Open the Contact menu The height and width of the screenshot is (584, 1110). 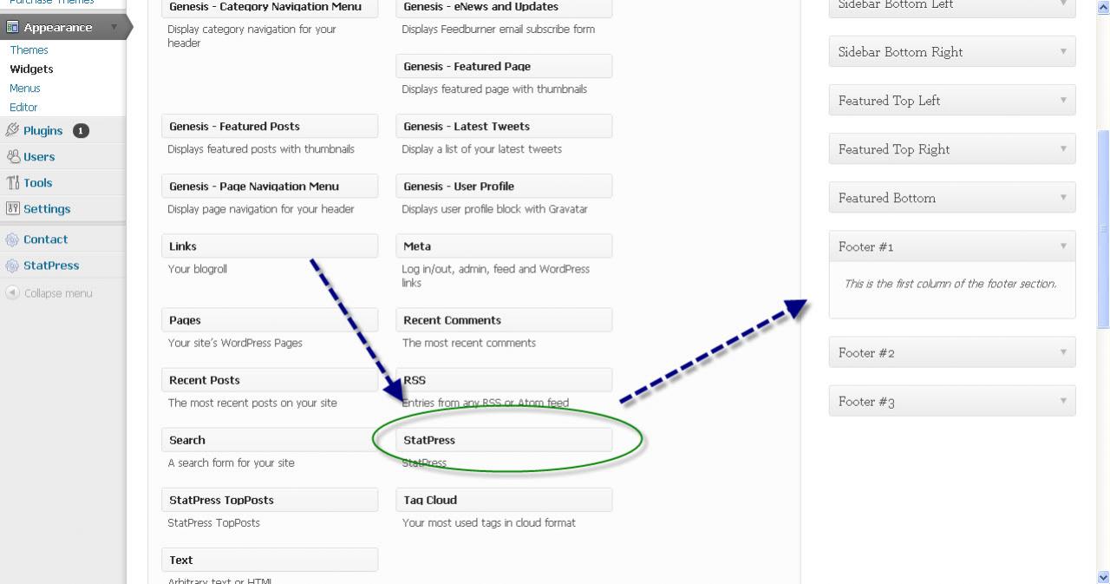coord(46,240)
